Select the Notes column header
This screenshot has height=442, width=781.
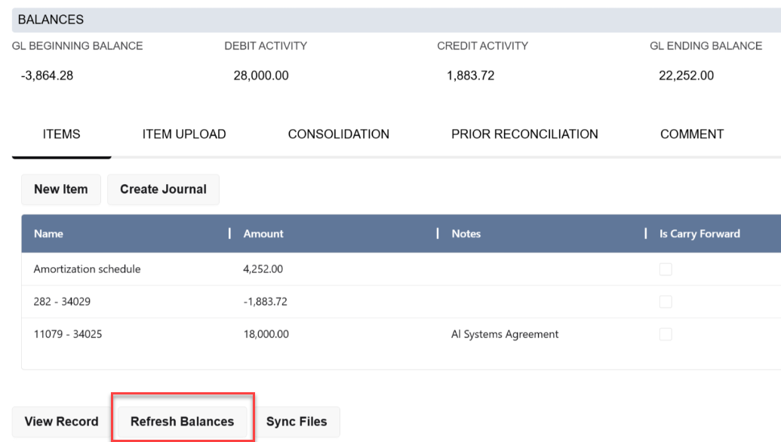point(466,234)
